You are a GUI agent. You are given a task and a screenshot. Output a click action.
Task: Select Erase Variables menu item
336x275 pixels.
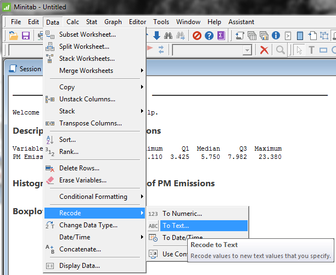[94, 180]
